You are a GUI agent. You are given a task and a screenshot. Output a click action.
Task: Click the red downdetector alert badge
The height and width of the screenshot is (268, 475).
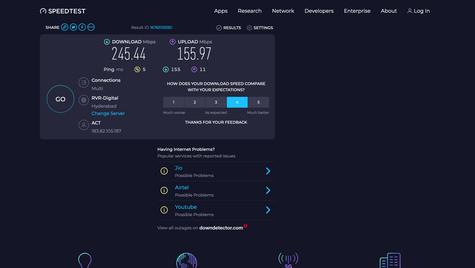(246, 226)
